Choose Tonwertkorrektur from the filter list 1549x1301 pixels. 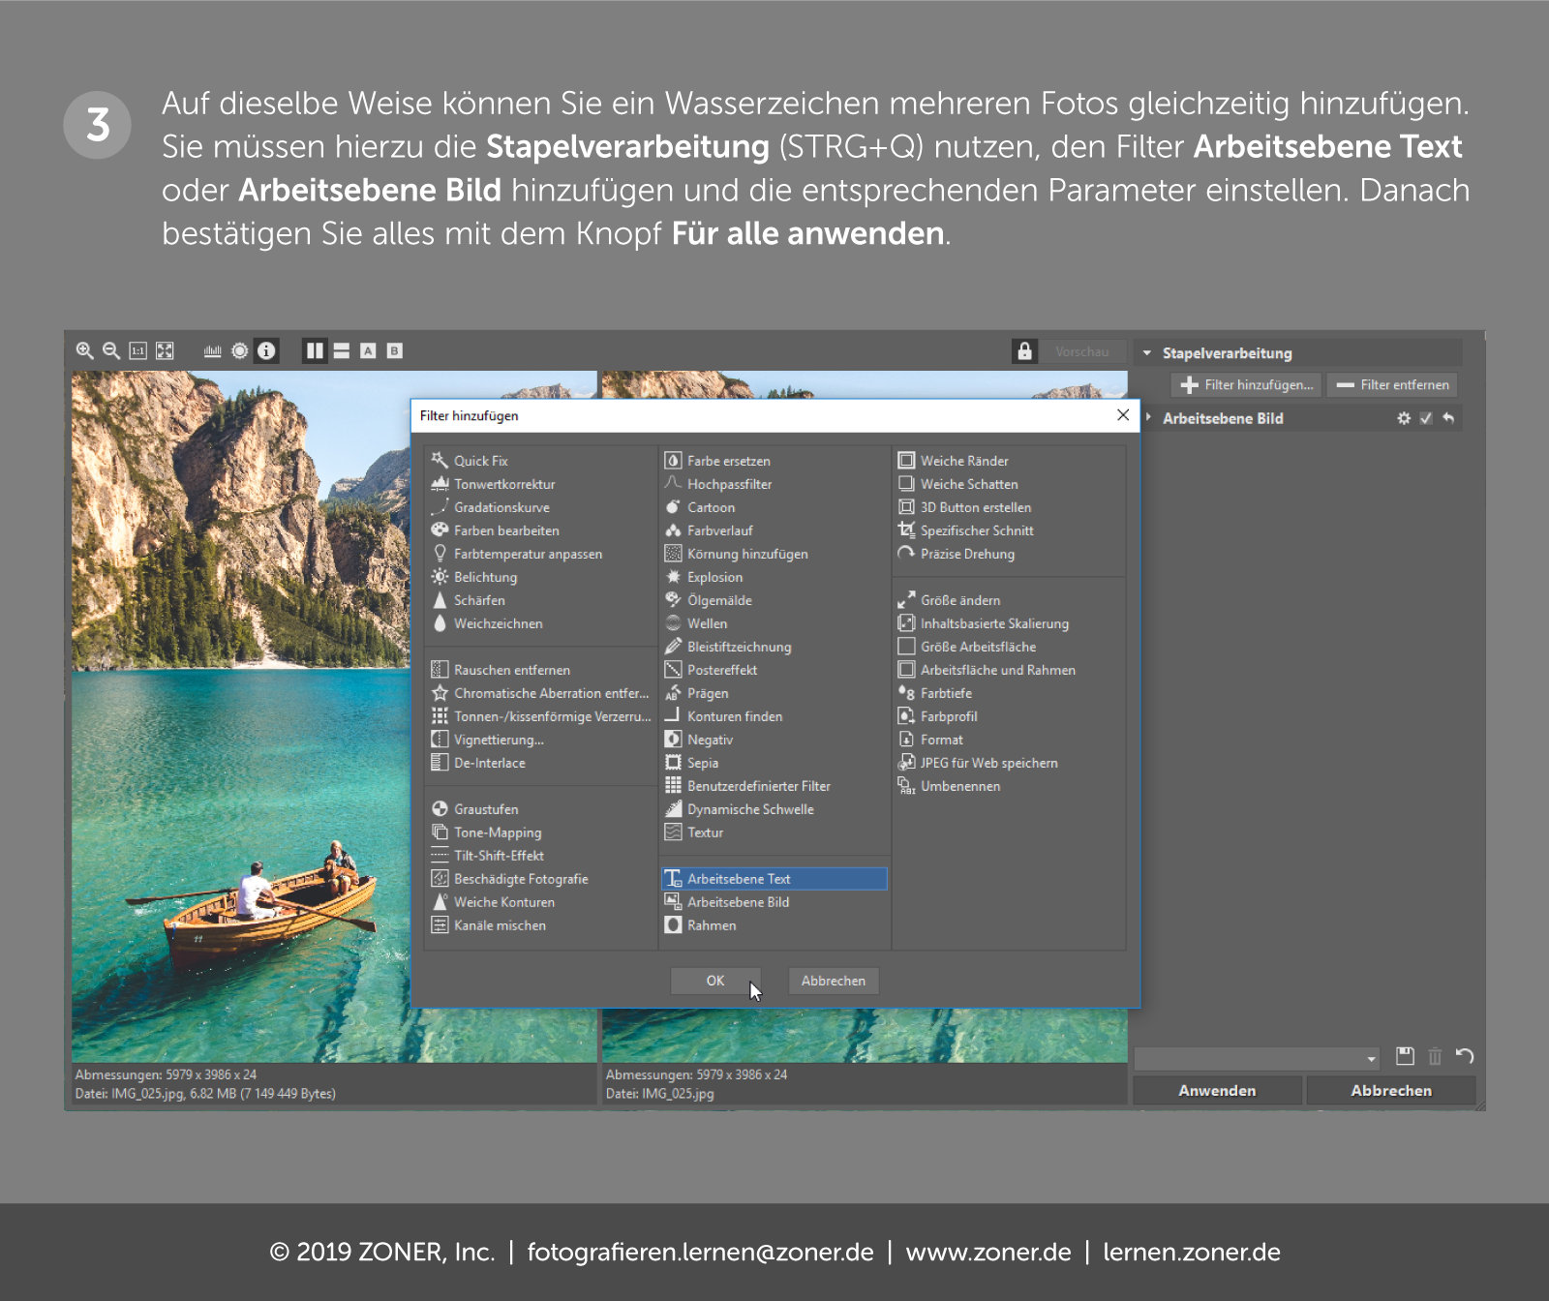pos(504,484)
